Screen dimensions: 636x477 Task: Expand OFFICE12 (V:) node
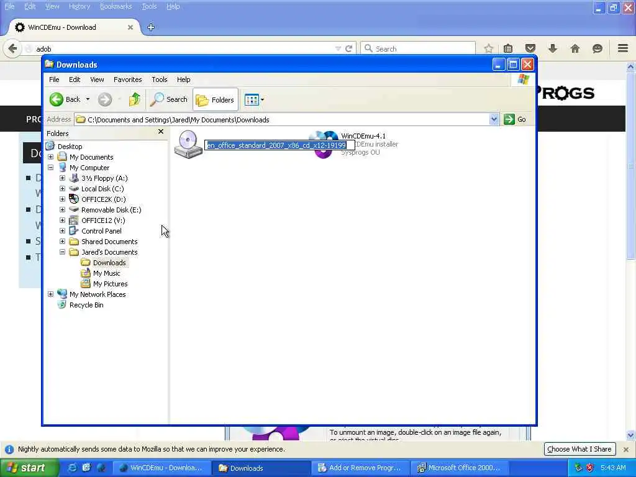pos(63,220)
